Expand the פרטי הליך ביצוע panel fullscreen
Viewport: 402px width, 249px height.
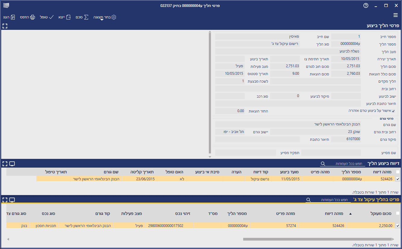click(5, 26)
